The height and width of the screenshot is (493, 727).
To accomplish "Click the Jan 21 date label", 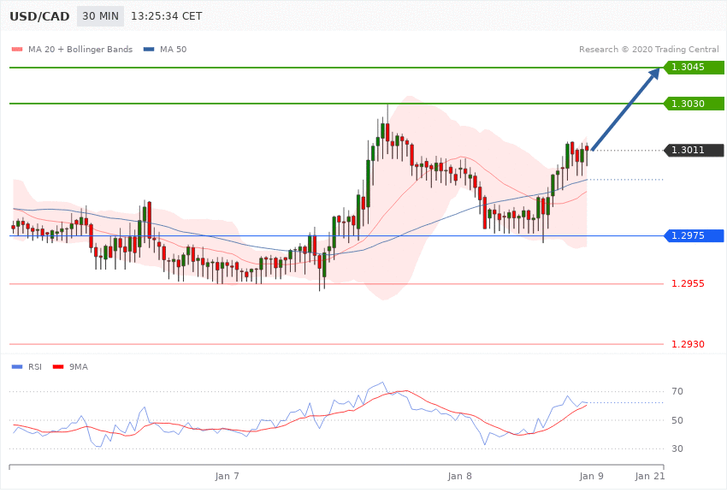I will (649, 476).
